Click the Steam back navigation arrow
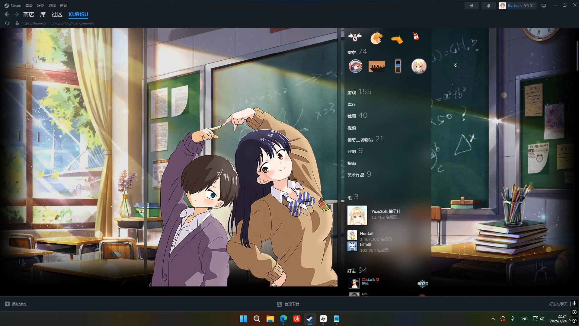Image resolution: width=579 pixels, height=326 pixels. [x=7, y=14]
